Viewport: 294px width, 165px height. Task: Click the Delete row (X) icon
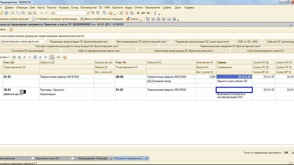point(29,57)
